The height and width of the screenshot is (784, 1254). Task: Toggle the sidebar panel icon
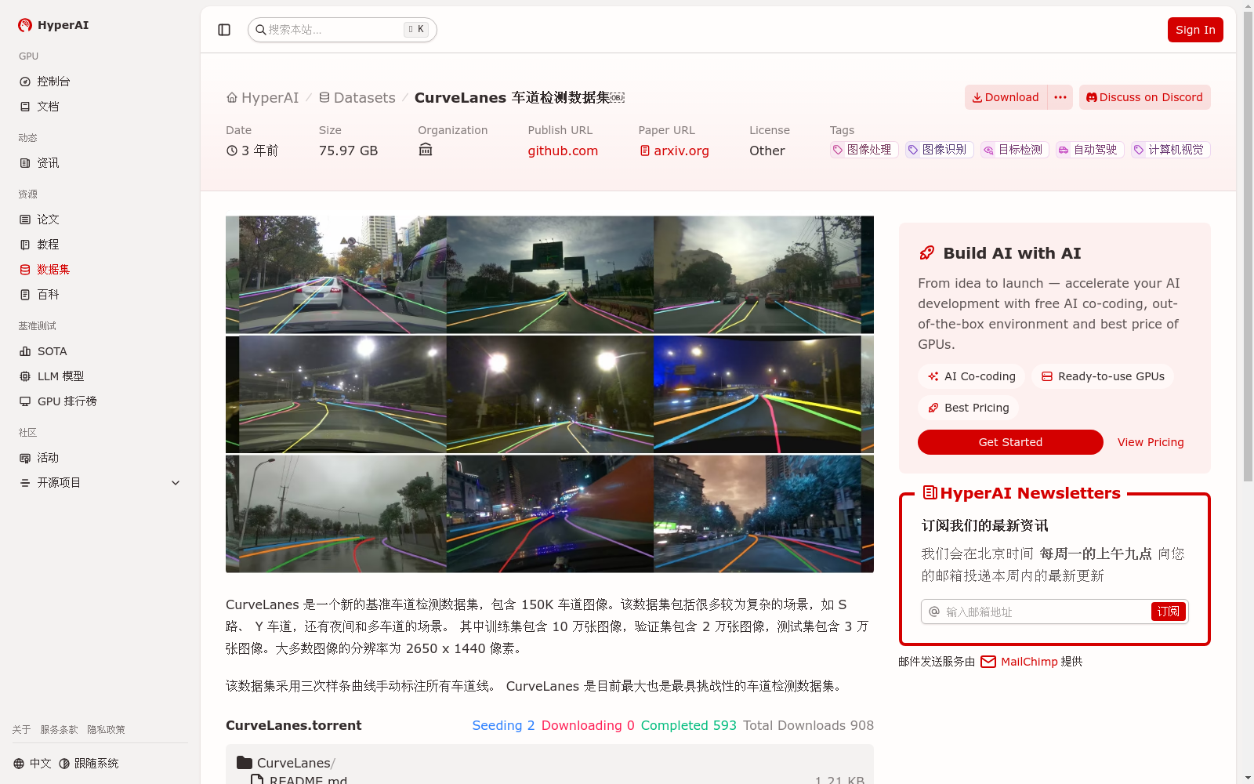coord(224,30)
